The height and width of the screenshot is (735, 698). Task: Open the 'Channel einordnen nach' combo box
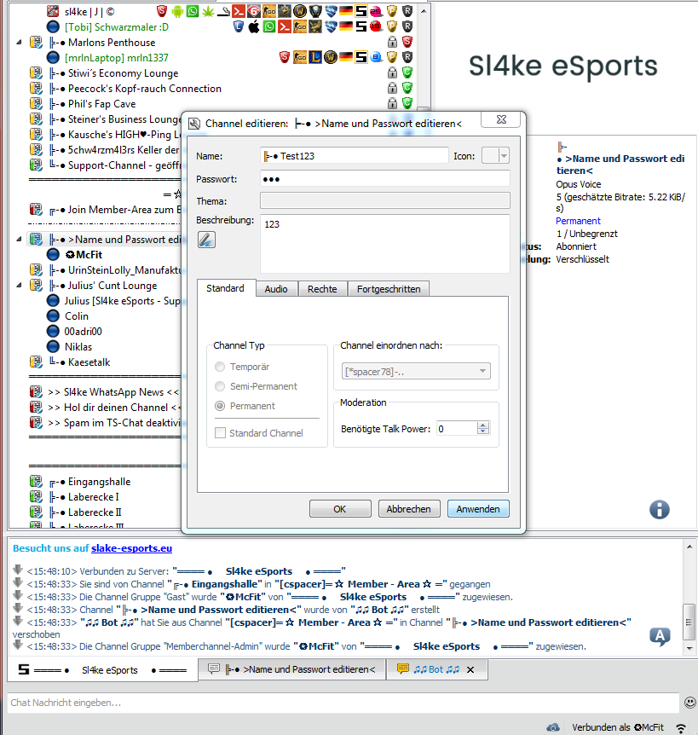[416, 371]
